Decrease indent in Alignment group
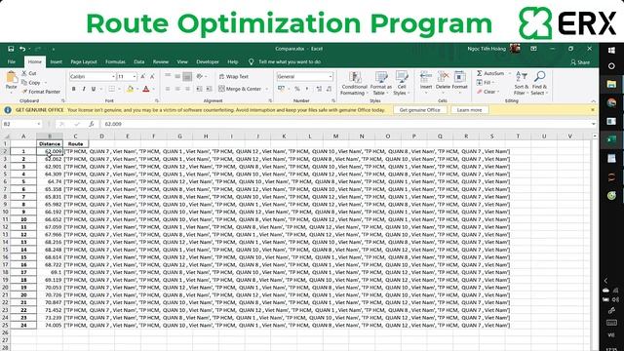Image resolution: width=624 pixels, height=351 pixels. [200, 89]
